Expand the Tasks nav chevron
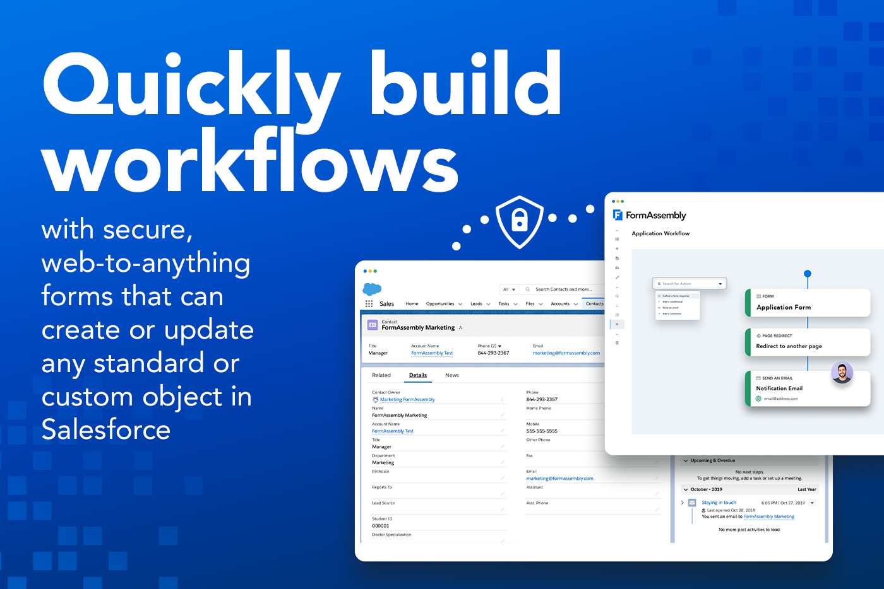 coord(515,304)
